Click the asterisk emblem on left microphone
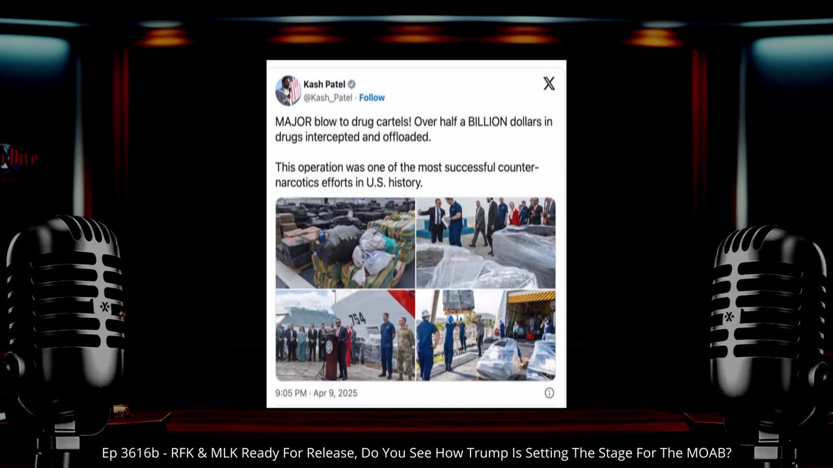Image resolution: width=833 pixels, height=468 pixels. point(105,307)
